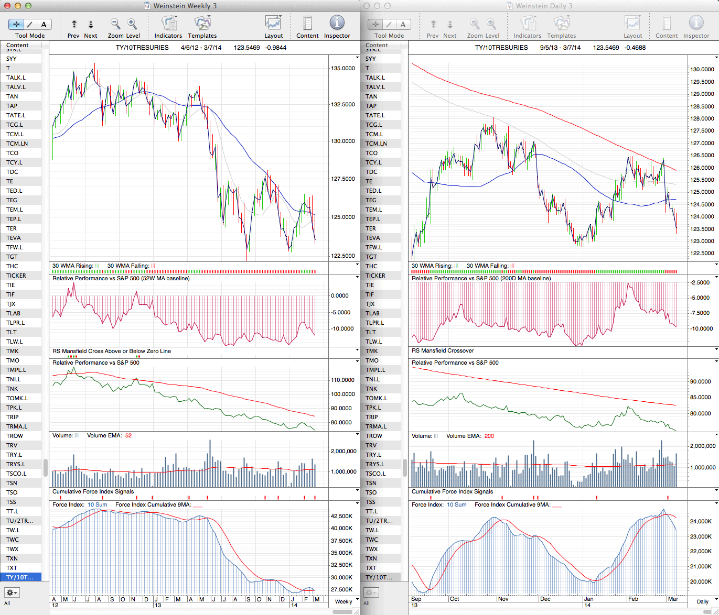This screenshot has height=615, width=719.
Task: Click the zoom in magnifier
Action: (132, 24)
